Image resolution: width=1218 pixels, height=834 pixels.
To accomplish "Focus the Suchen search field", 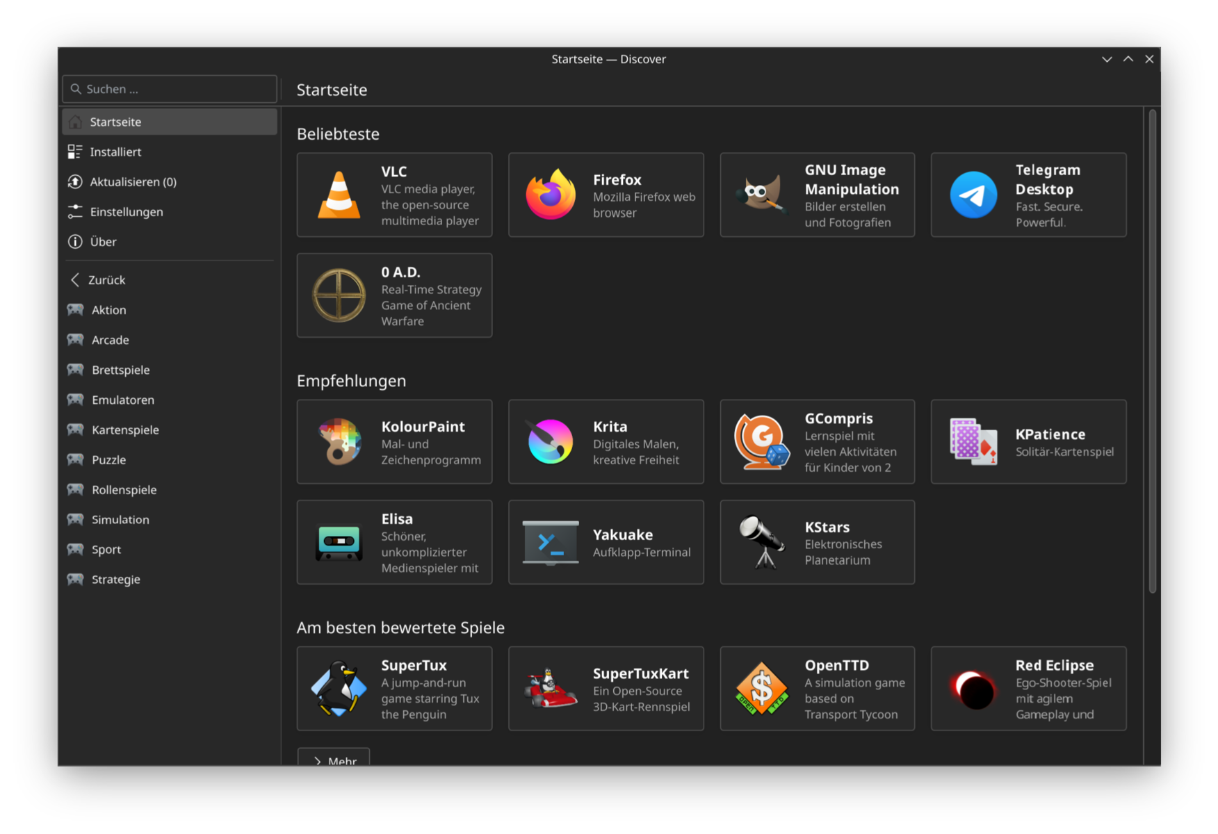I will [x=170, y=89].
